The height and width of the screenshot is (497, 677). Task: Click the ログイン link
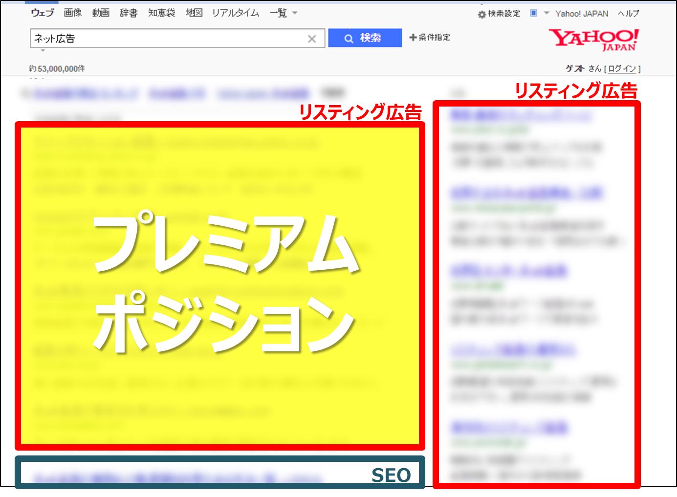click(x=623, y=68)
